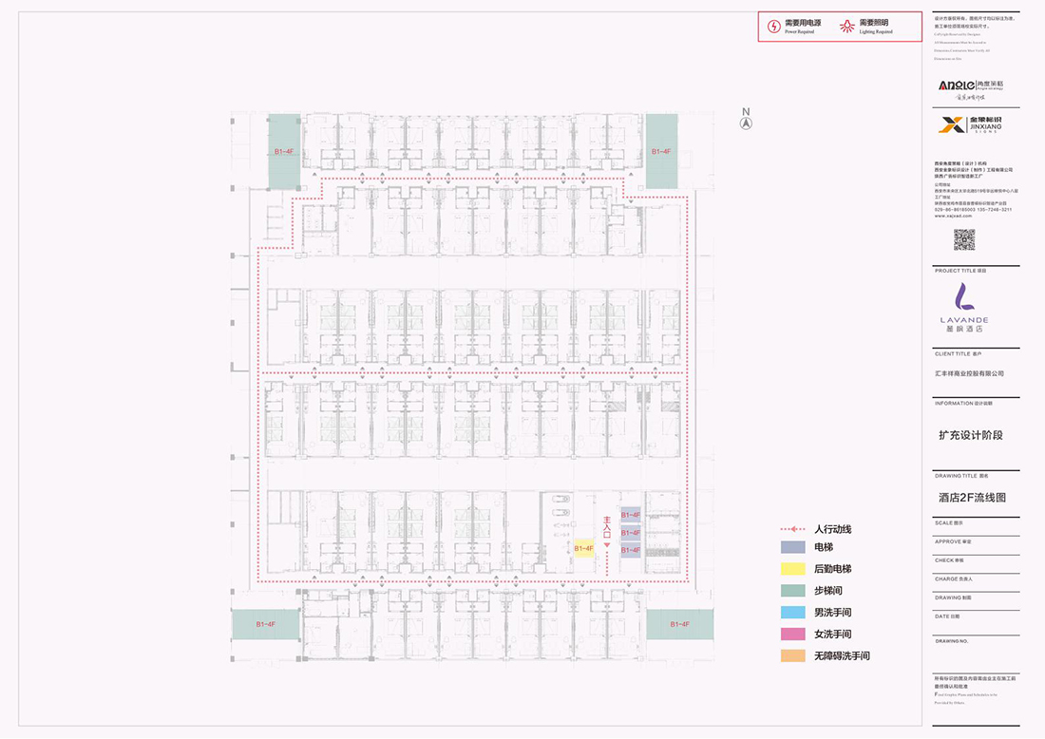Image resolution: width=1045 pixels, height=739 pixels.
Task: Click the QR code in the title block
Action: 964,238
